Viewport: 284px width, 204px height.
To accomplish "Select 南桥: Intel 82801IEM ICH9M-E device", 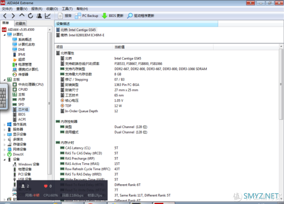I will click(80, 35).
